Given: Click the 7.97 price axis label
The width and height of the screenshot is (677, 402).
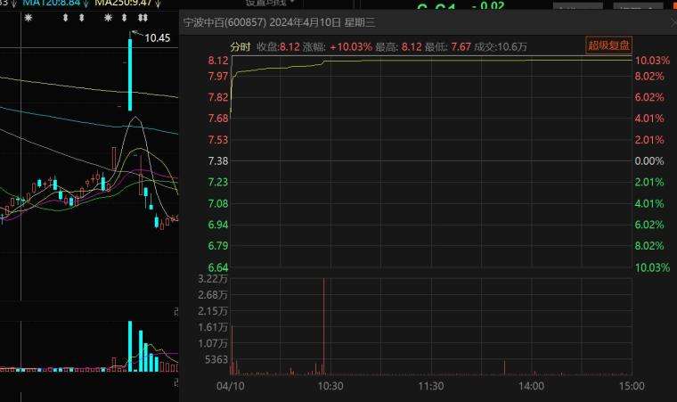Looking at the screenshot, I should [218, 77].
